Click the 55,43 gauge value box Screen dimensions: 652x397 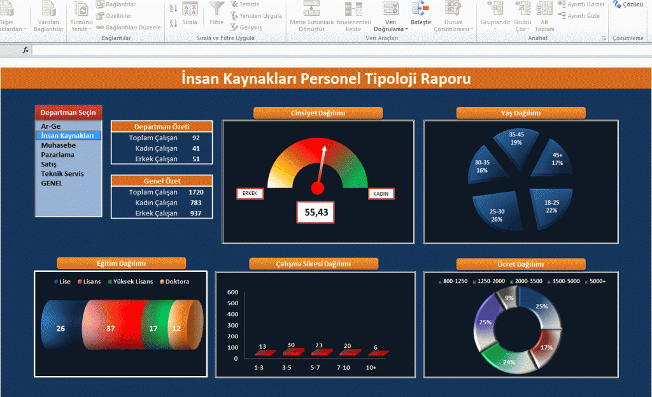316,212
